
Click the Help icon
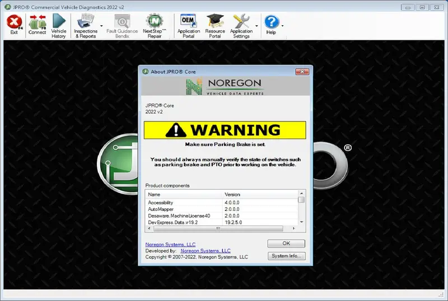tap(271, 25)
